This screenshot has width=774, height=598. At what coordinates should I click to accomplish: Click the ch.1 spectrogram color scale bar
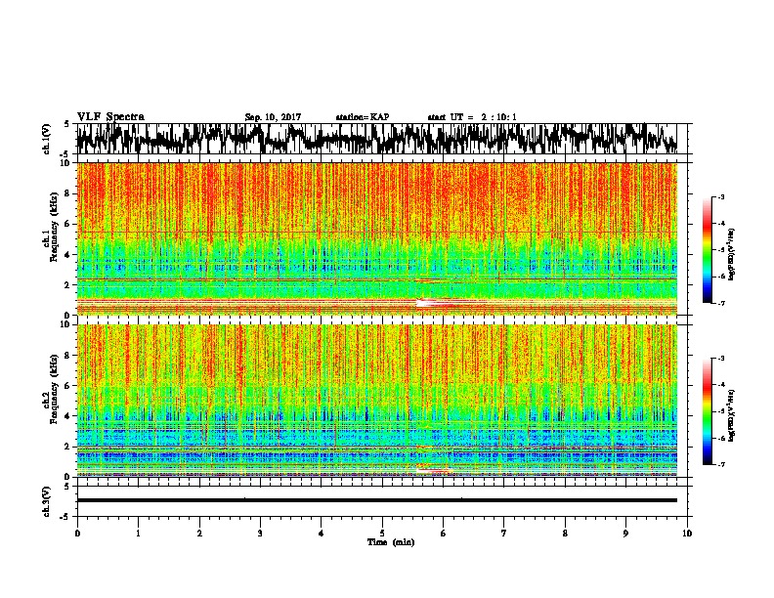708,250
